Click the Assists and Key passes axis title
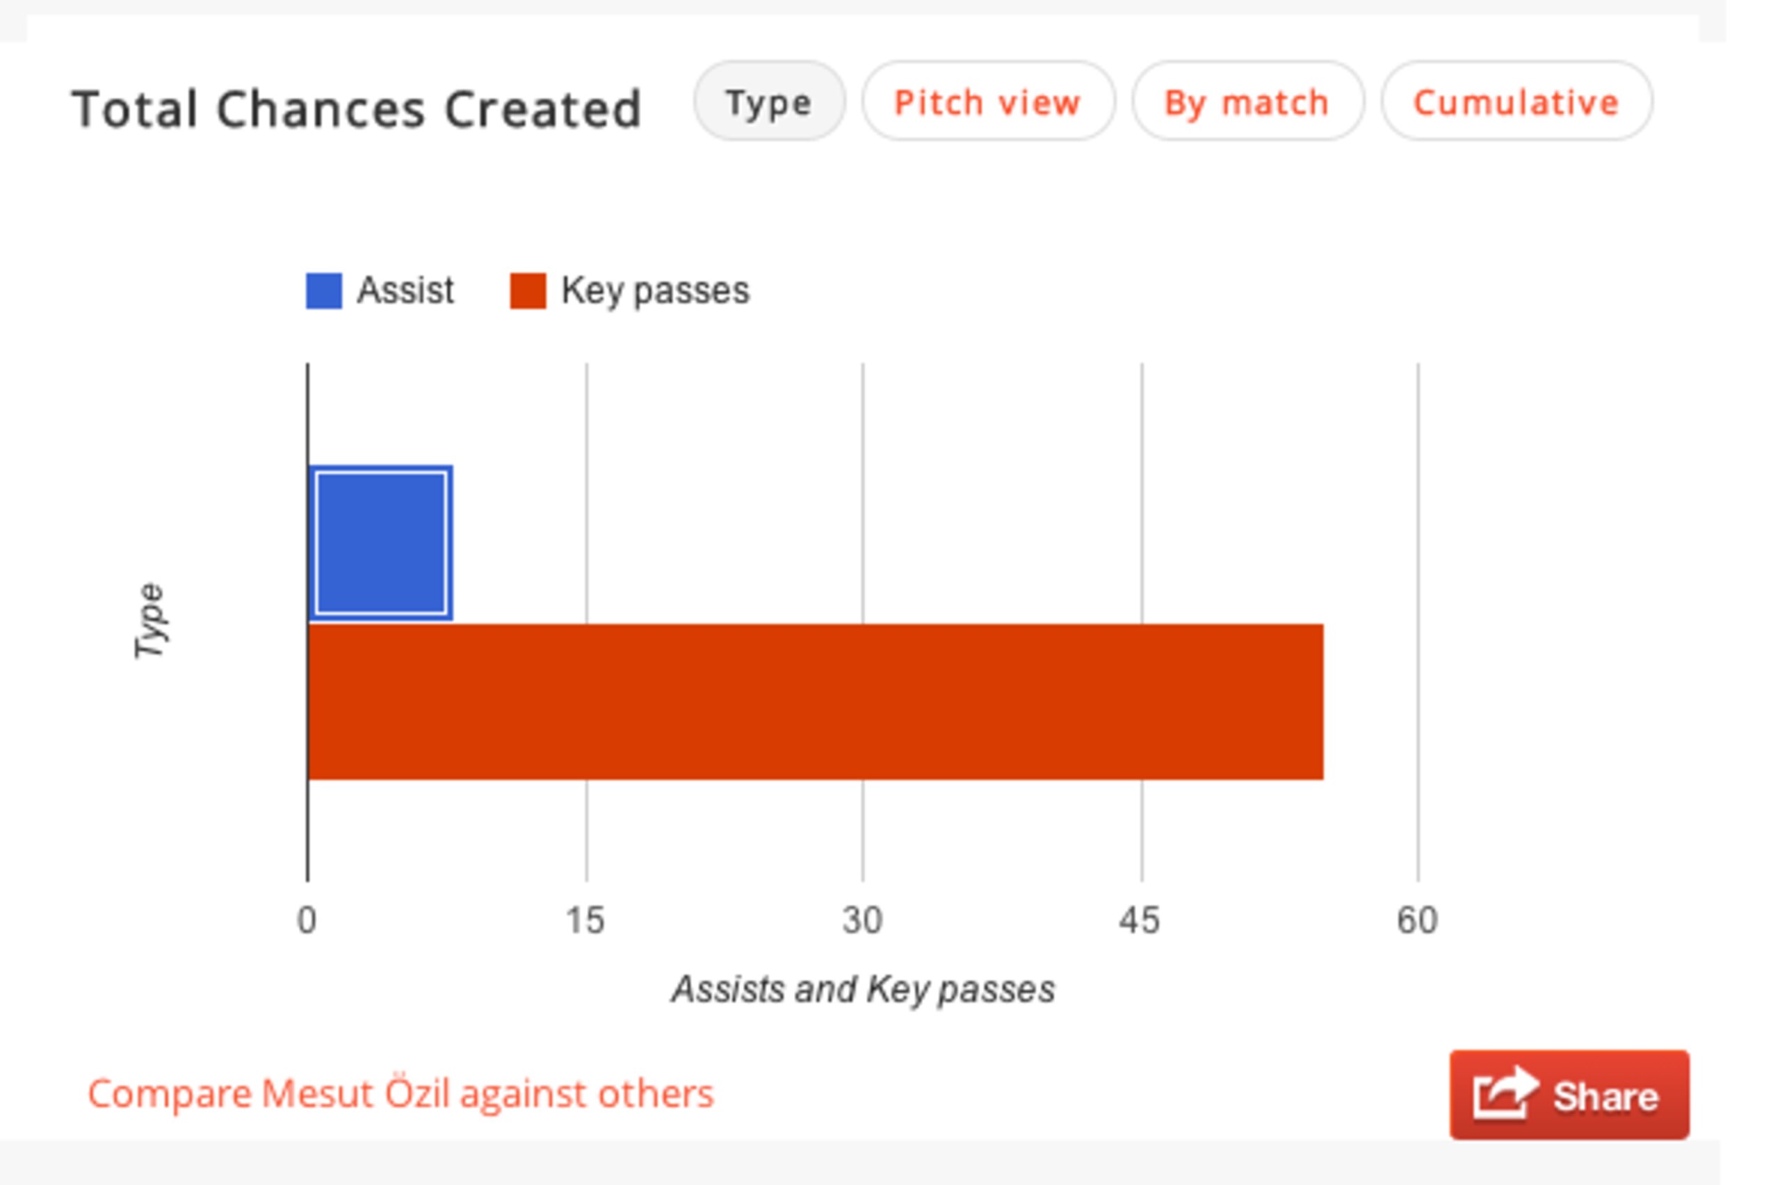Image resolution: width=1780 pixels, height=1185 pixels. tap(863, 990)
